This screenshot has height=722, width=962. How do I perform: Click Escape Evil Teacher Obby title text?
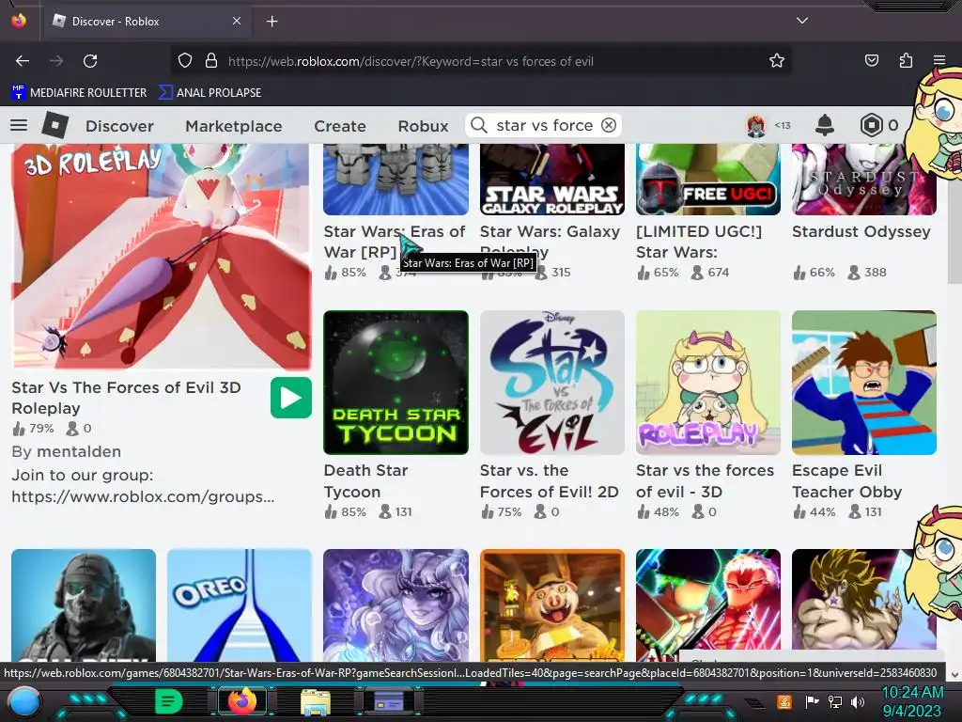point(846,481)
